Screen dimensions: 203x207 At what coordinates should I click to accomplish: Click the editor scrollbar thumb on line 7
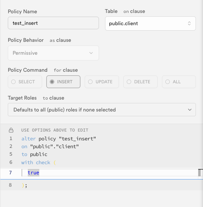coord(200,173)
